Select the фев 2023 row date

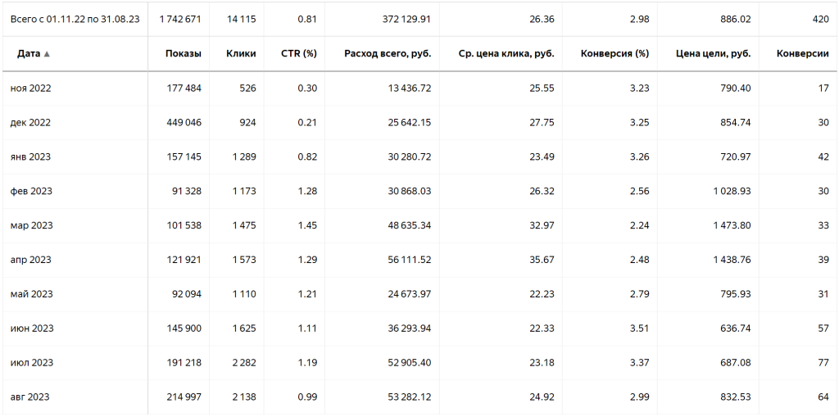point(31,191)
